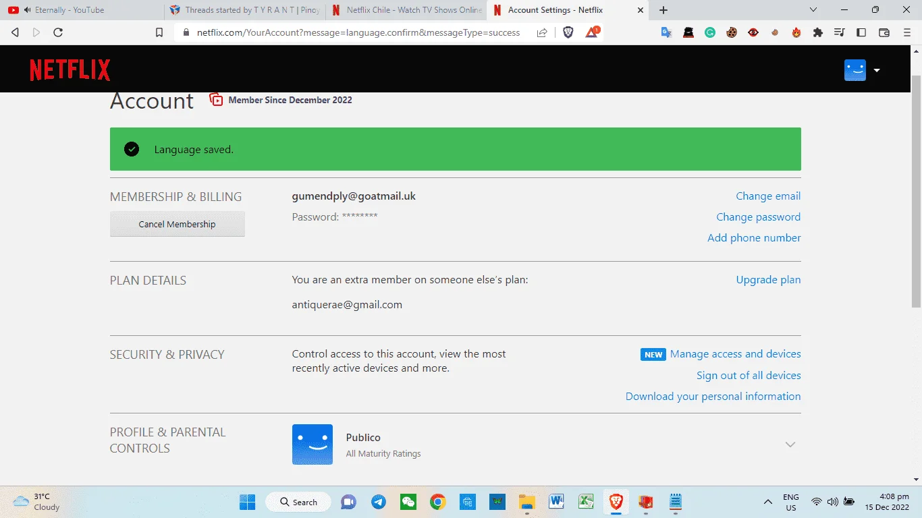Open the weather widget showing 31°C
The image size is (922, 518).
point(37,502)
